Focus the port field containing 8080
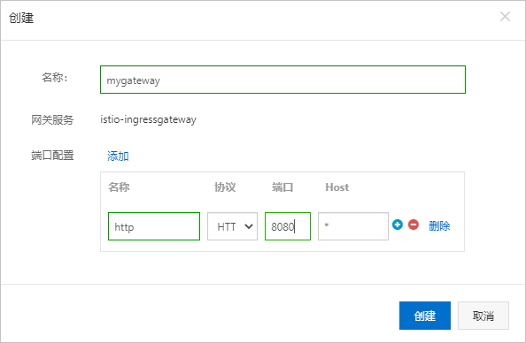The width and height of the screenshot is (526, 343). point(288,226)
